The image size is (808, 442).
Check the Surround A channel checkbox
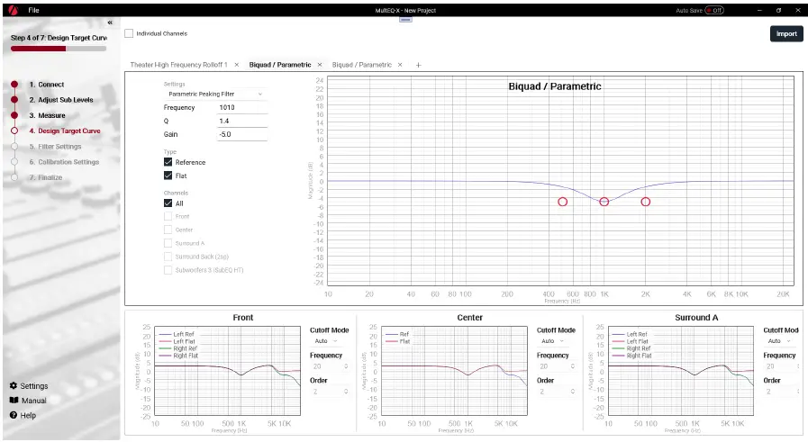click(168, 243)
